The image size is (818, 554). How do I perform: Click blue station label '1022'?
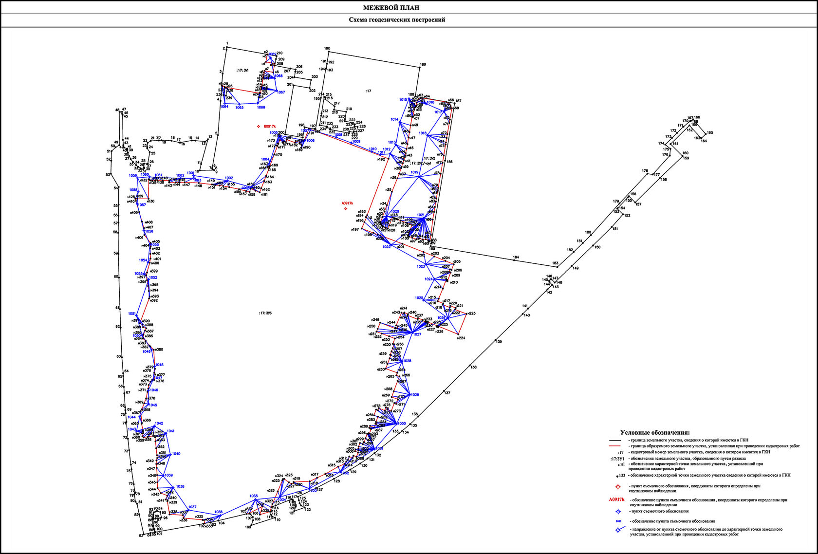pyautogui.click(x=387, y=247)
